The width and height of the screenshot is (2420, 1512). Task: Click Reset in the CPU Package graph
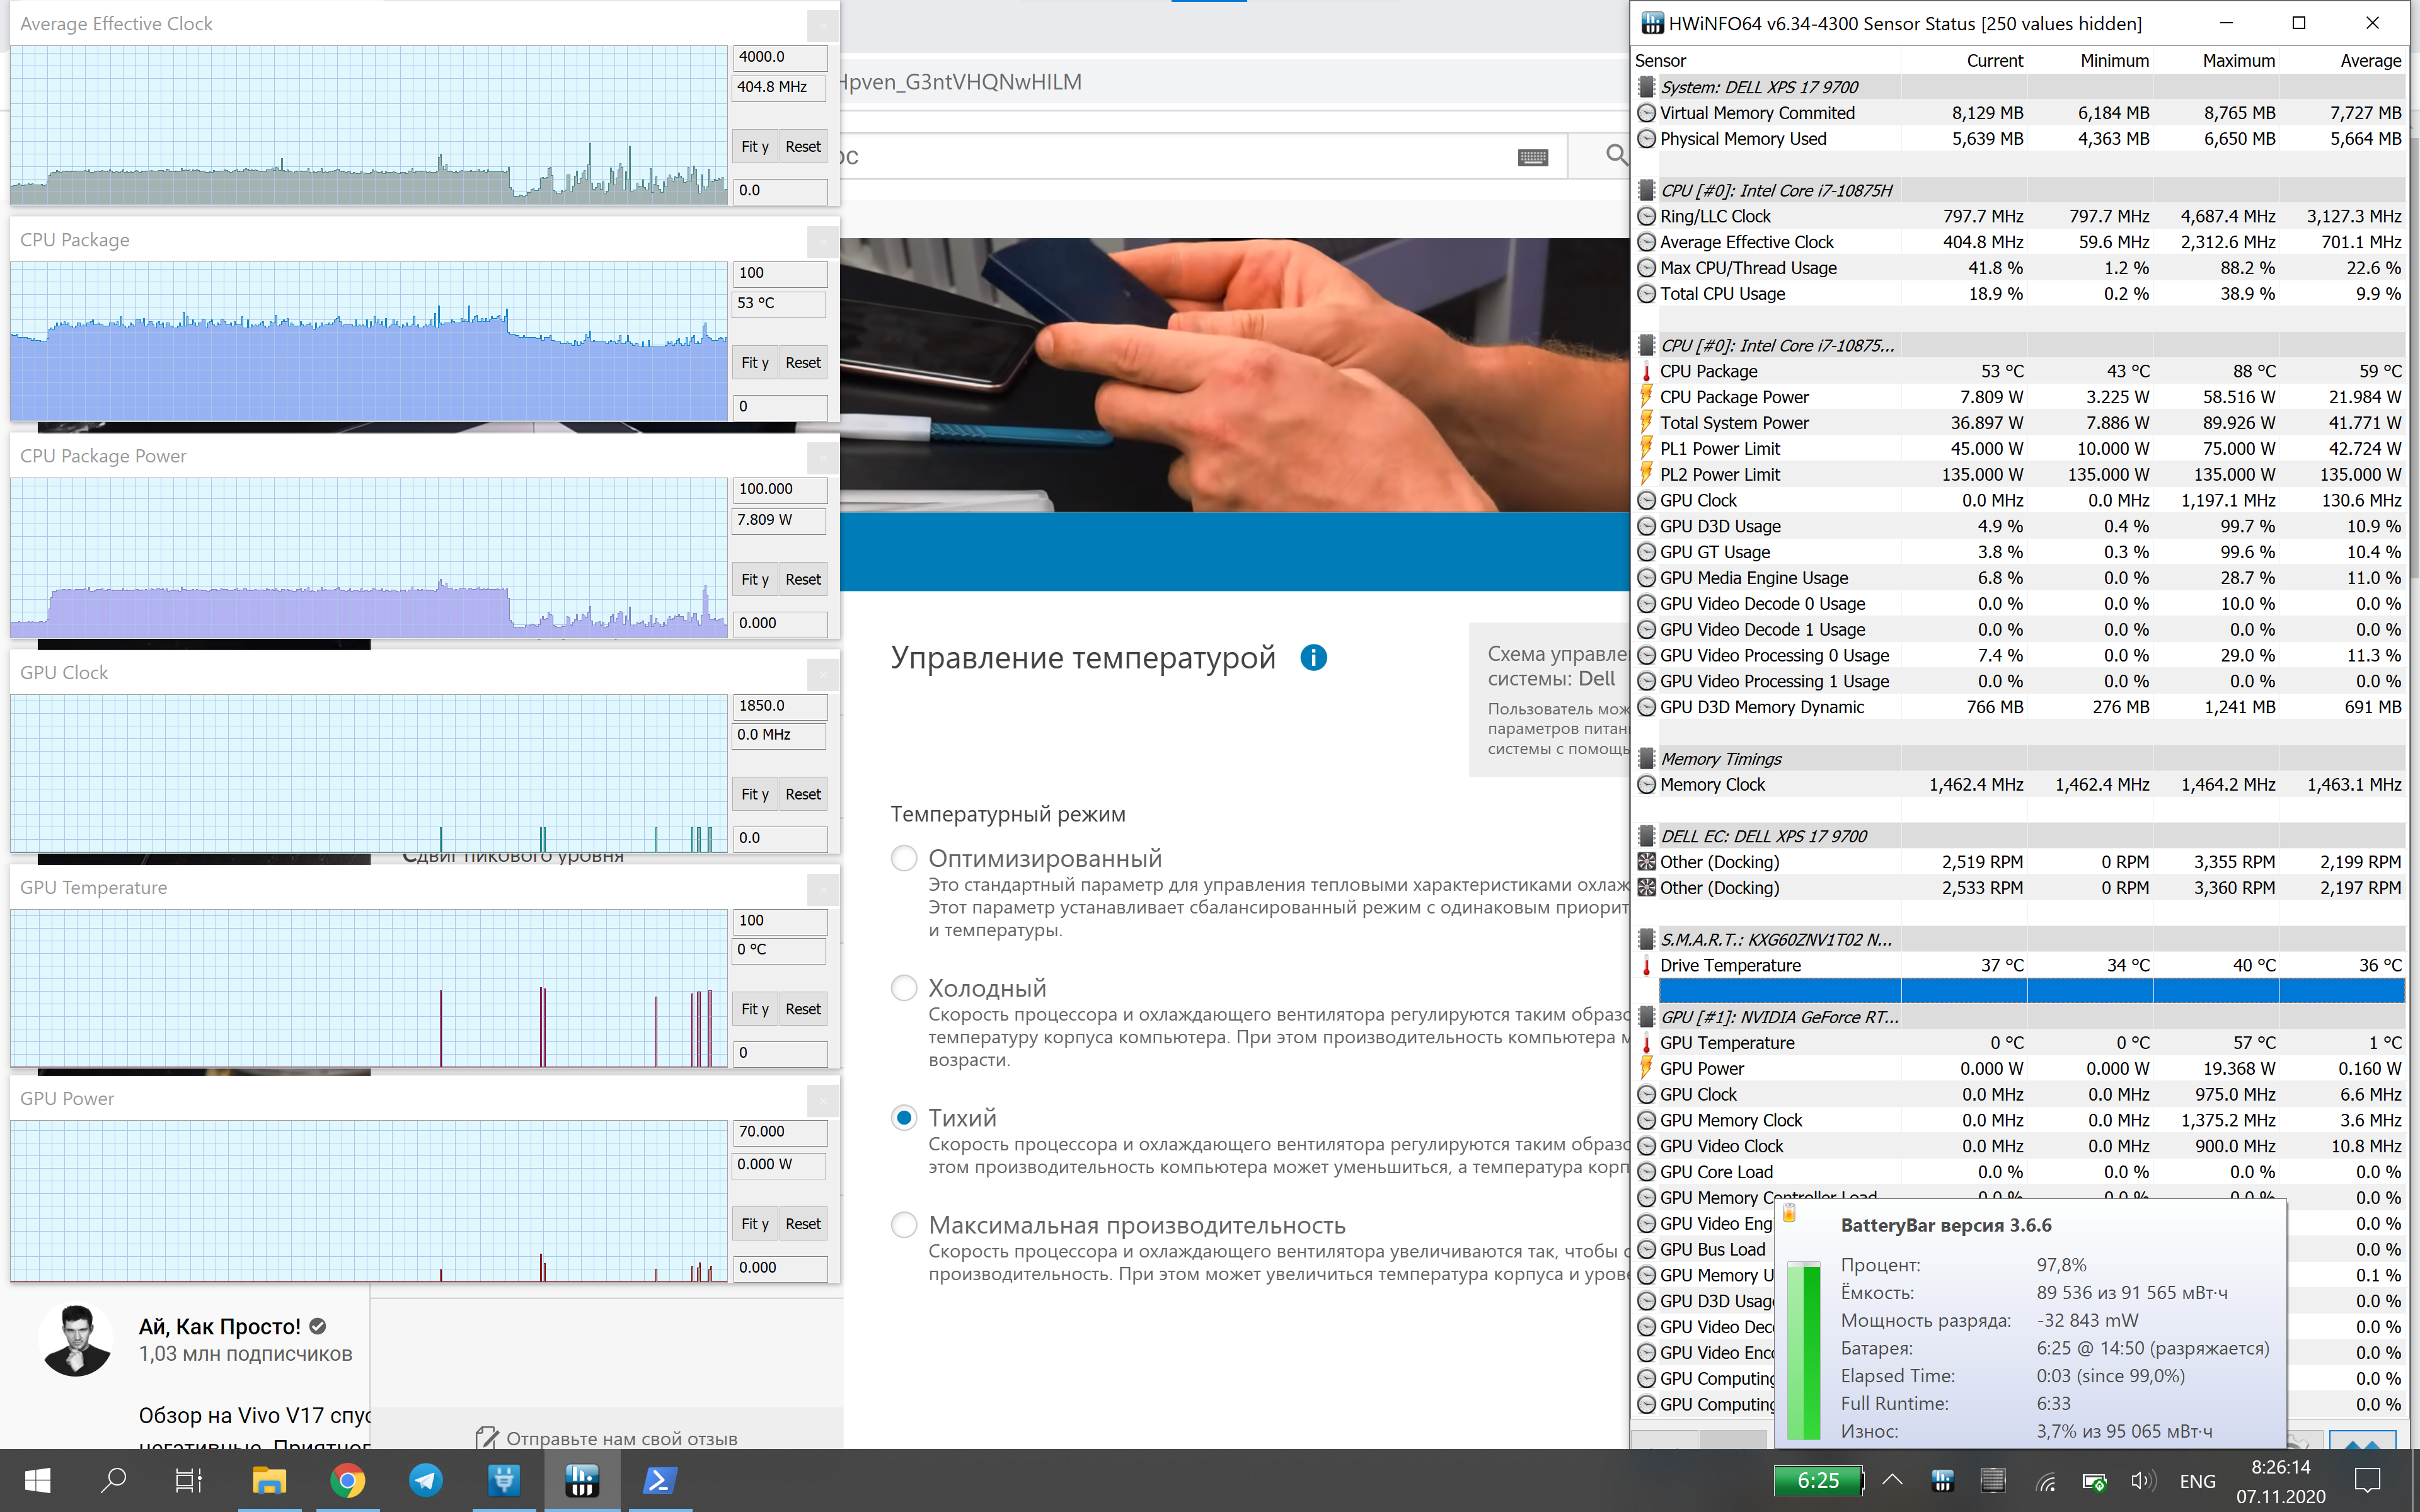pyautogui.click(x=802, y=362)
